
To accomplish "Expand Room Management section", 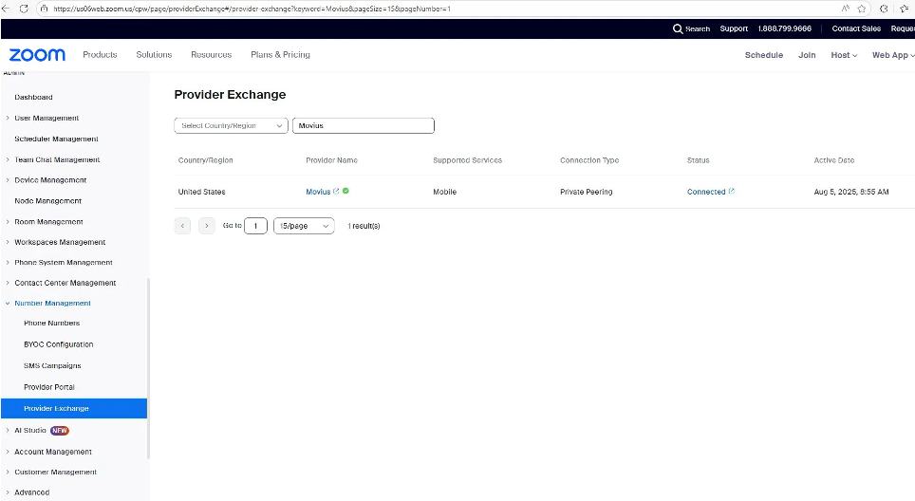I will tap(8, 222).
